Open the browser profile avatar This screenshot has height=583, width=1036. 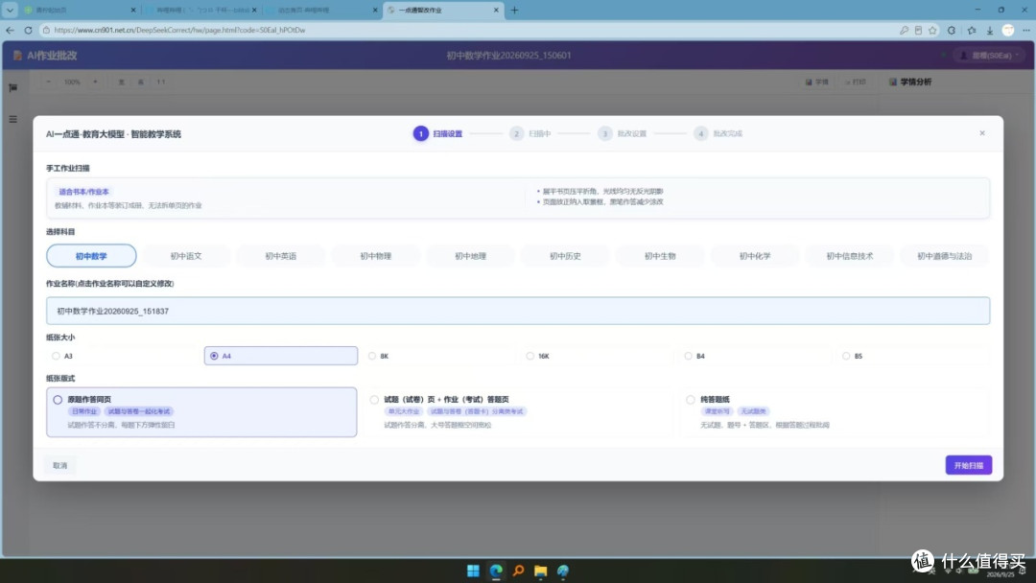pyautogui.click(x=1007, y=31)
